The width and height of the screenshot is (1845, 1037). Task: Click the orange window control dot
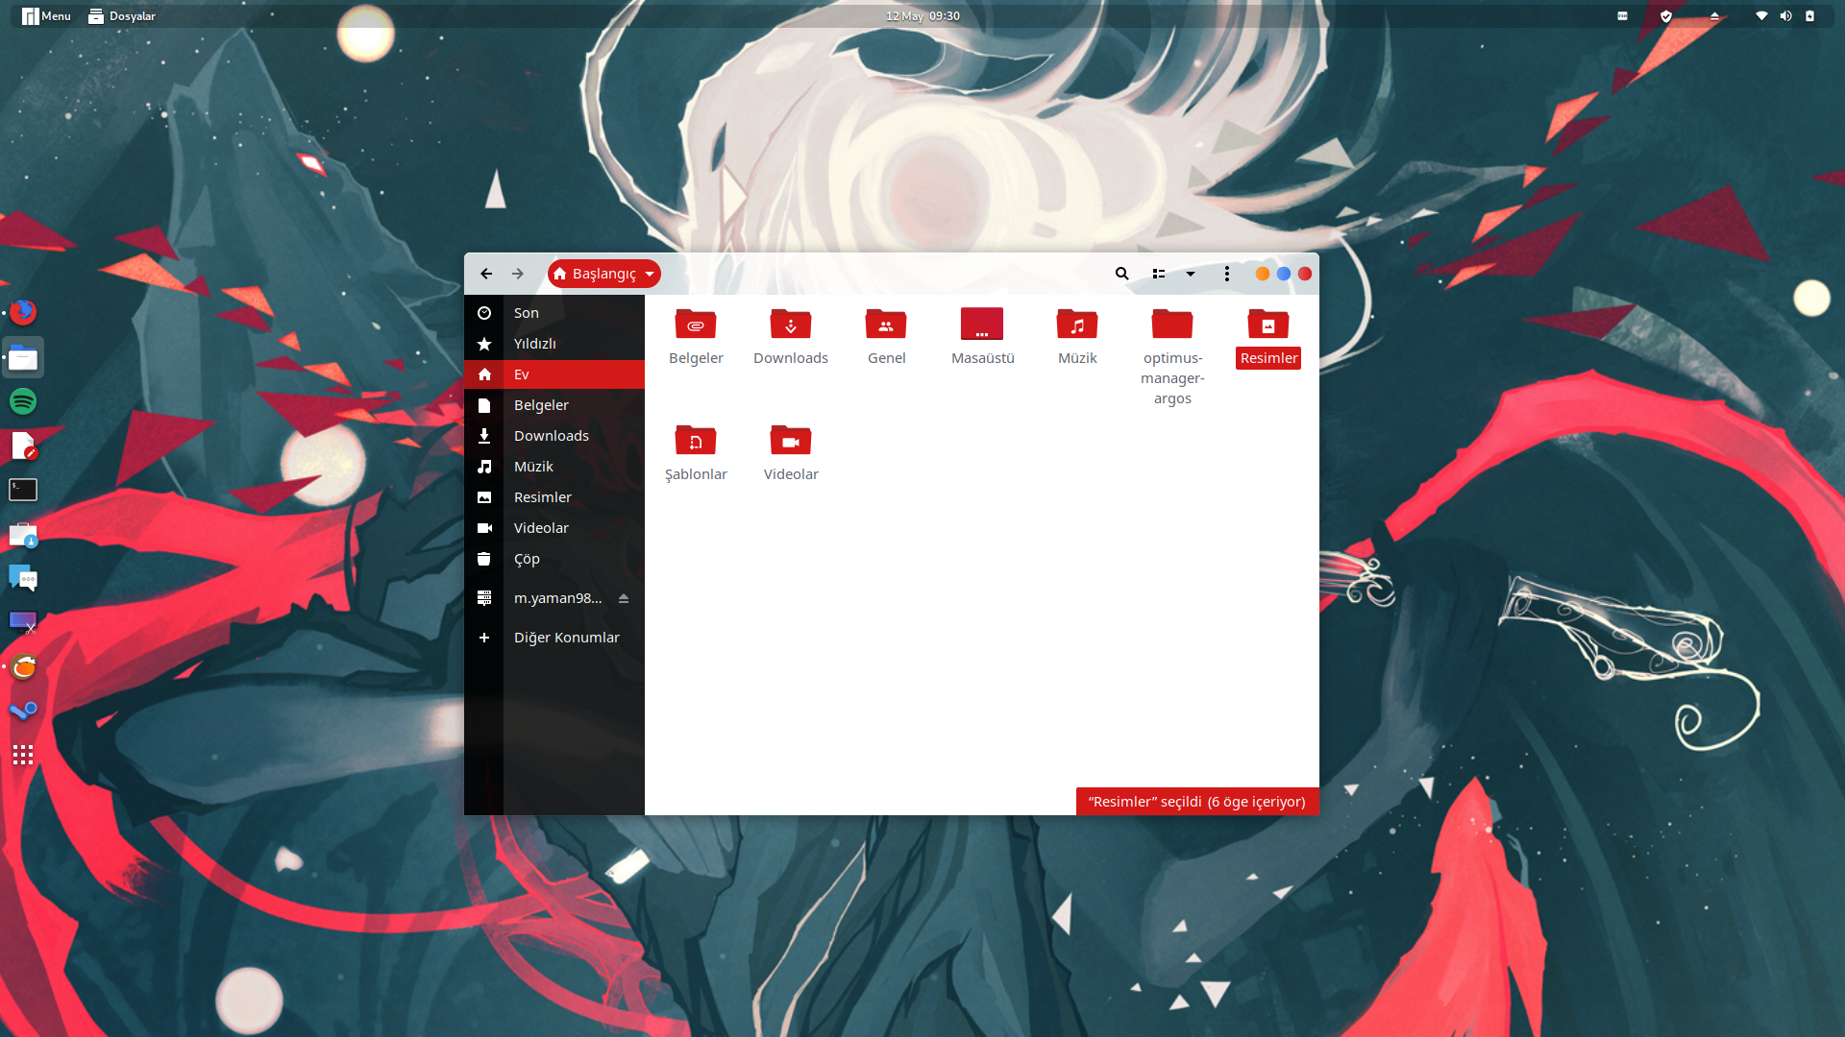click(x=1263, y=274)
